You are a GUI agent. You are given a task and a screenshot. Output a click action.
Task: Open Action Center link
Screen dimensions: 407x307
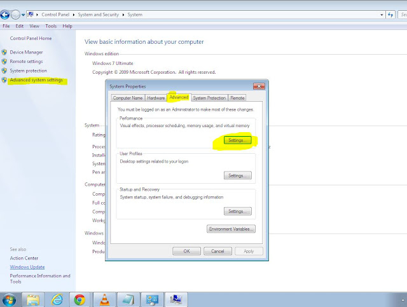click(24, 258)
